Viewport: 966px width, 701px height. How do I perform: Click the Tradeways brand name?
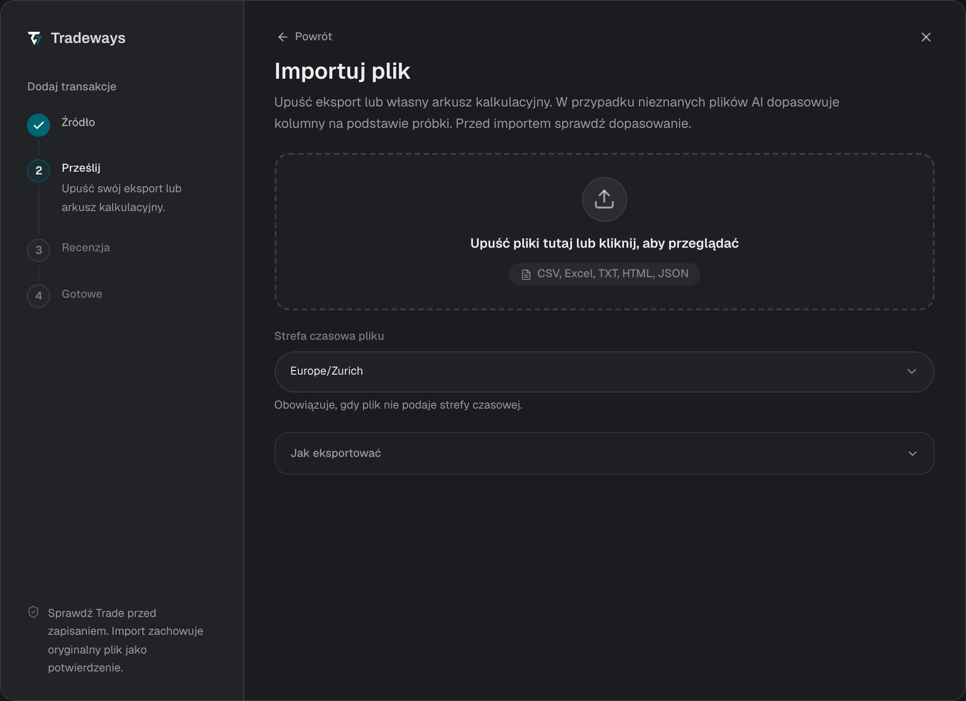click(88, 38)
